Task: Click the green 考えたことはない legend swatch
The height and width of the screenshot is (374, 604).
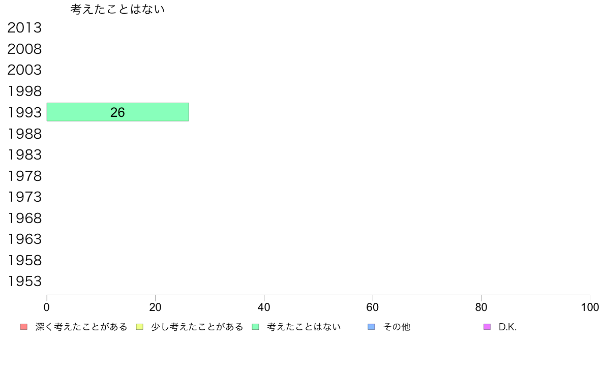Action: (255, 327)
